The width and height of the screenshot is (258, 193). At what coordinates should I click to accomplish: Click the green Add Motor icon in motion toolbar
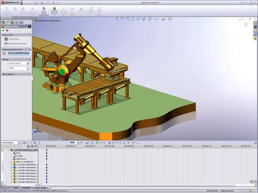click(x=97, y=143)
